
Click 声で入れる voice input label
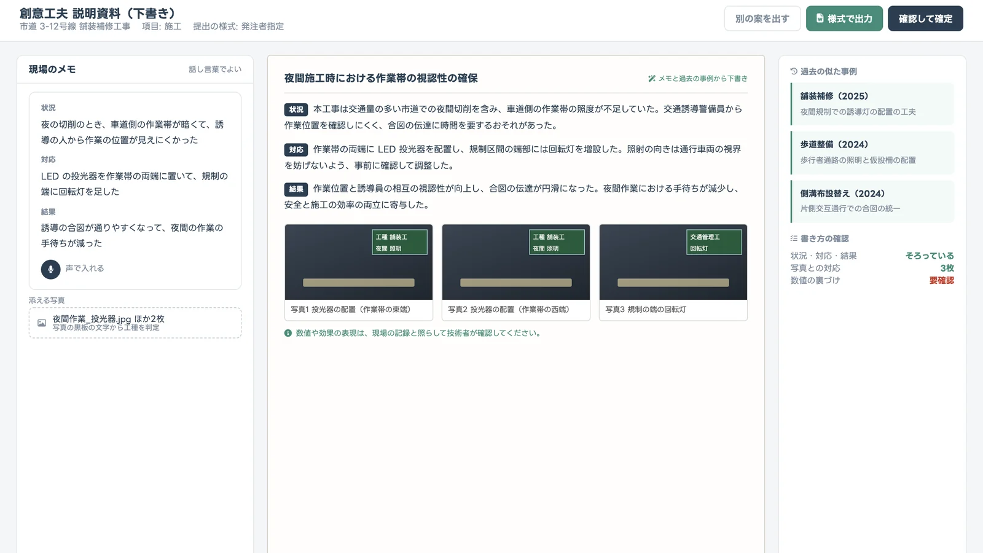click(85, 269)
